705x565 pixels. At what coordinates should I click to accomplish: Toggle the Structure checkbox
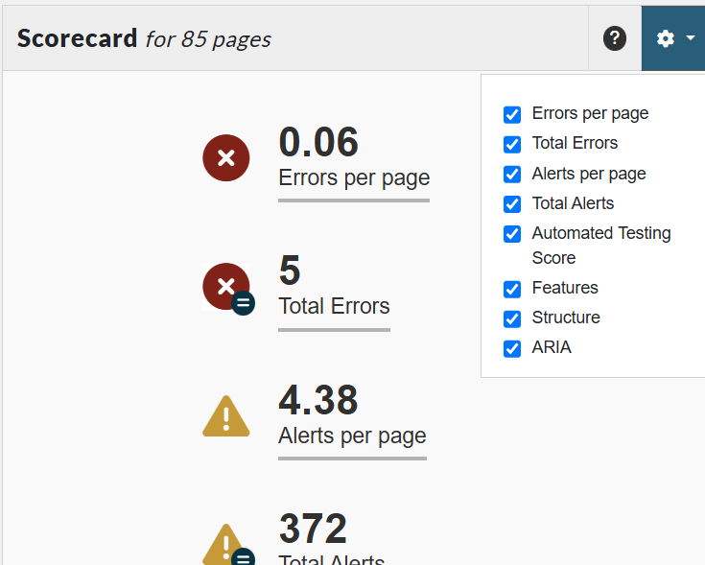pos(512,318)
